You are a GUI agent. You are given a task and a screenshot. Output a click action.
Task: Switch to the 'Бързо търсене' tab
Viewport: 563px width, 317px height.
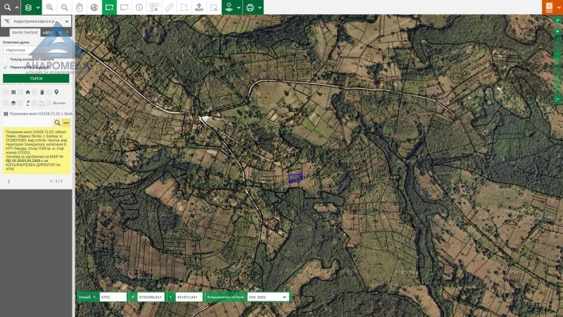point(19,32)
